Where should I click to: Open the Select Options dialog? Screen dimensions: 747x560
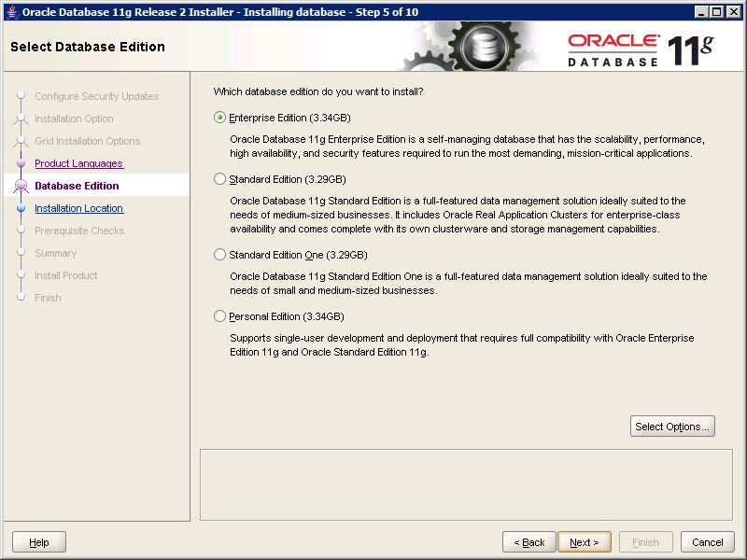(672, 427)
